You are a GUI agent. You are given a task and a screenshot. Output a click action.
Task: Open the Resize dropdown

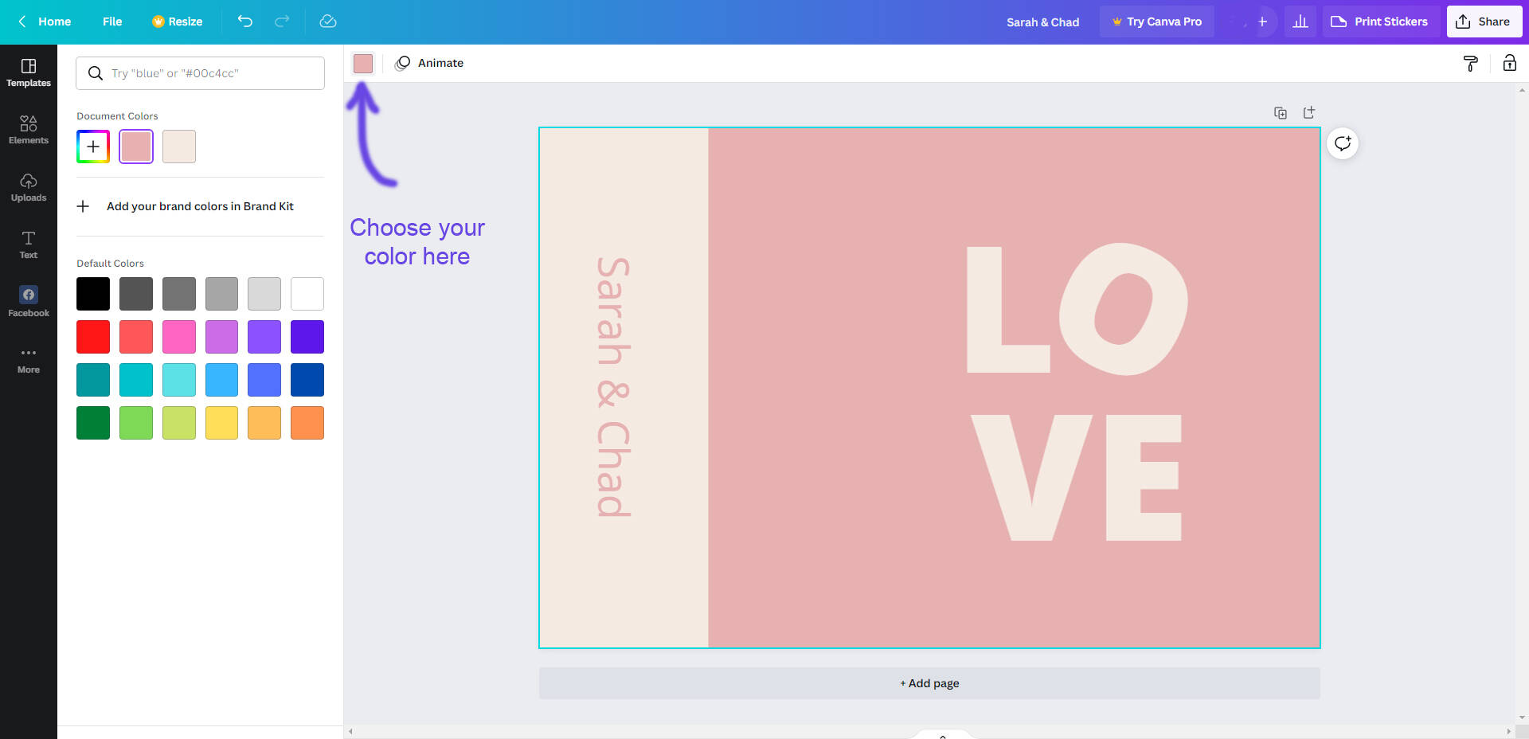[178, 22]
